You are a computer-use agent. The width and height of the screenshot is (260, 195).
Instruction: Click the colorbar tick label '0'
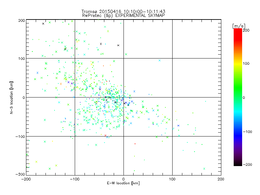pyautogui.click(x=244, y=97)
